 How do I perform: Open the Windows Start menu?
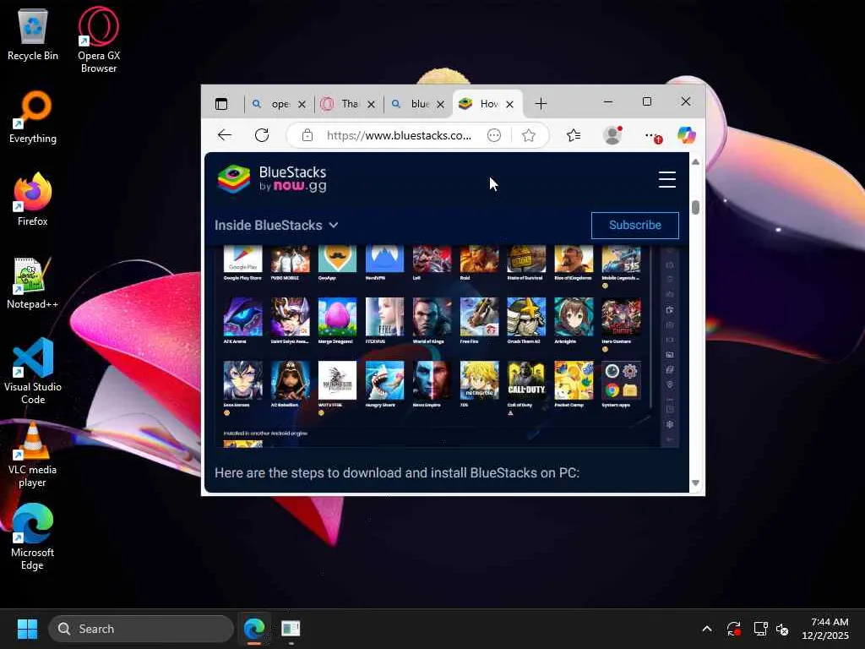point(28,629)
